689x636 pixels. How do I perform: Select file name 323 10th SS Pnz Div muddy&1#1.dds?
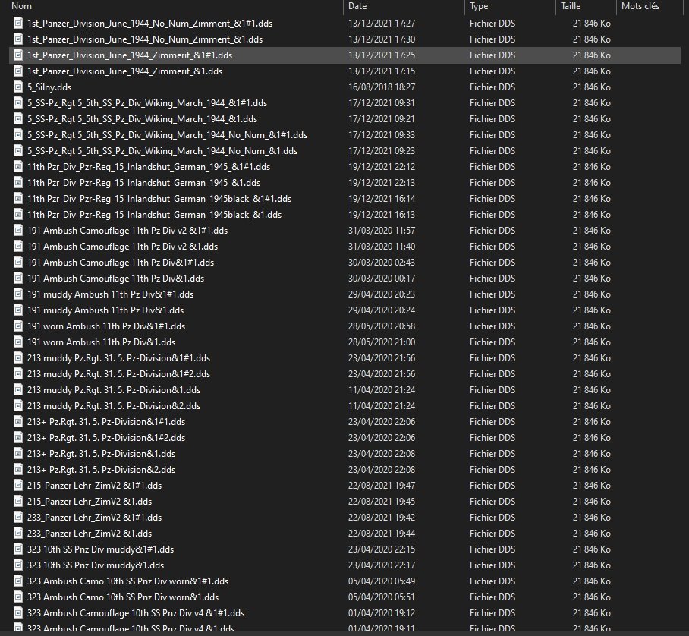pos(101,549)
